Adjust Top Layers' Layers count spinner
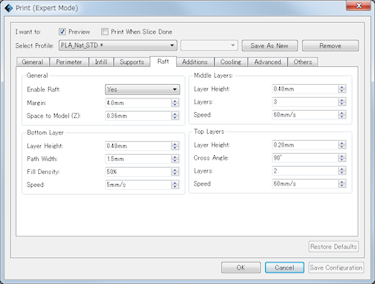Image resolution: width=375 pixels, height=284 pixels. pos(342,171)
